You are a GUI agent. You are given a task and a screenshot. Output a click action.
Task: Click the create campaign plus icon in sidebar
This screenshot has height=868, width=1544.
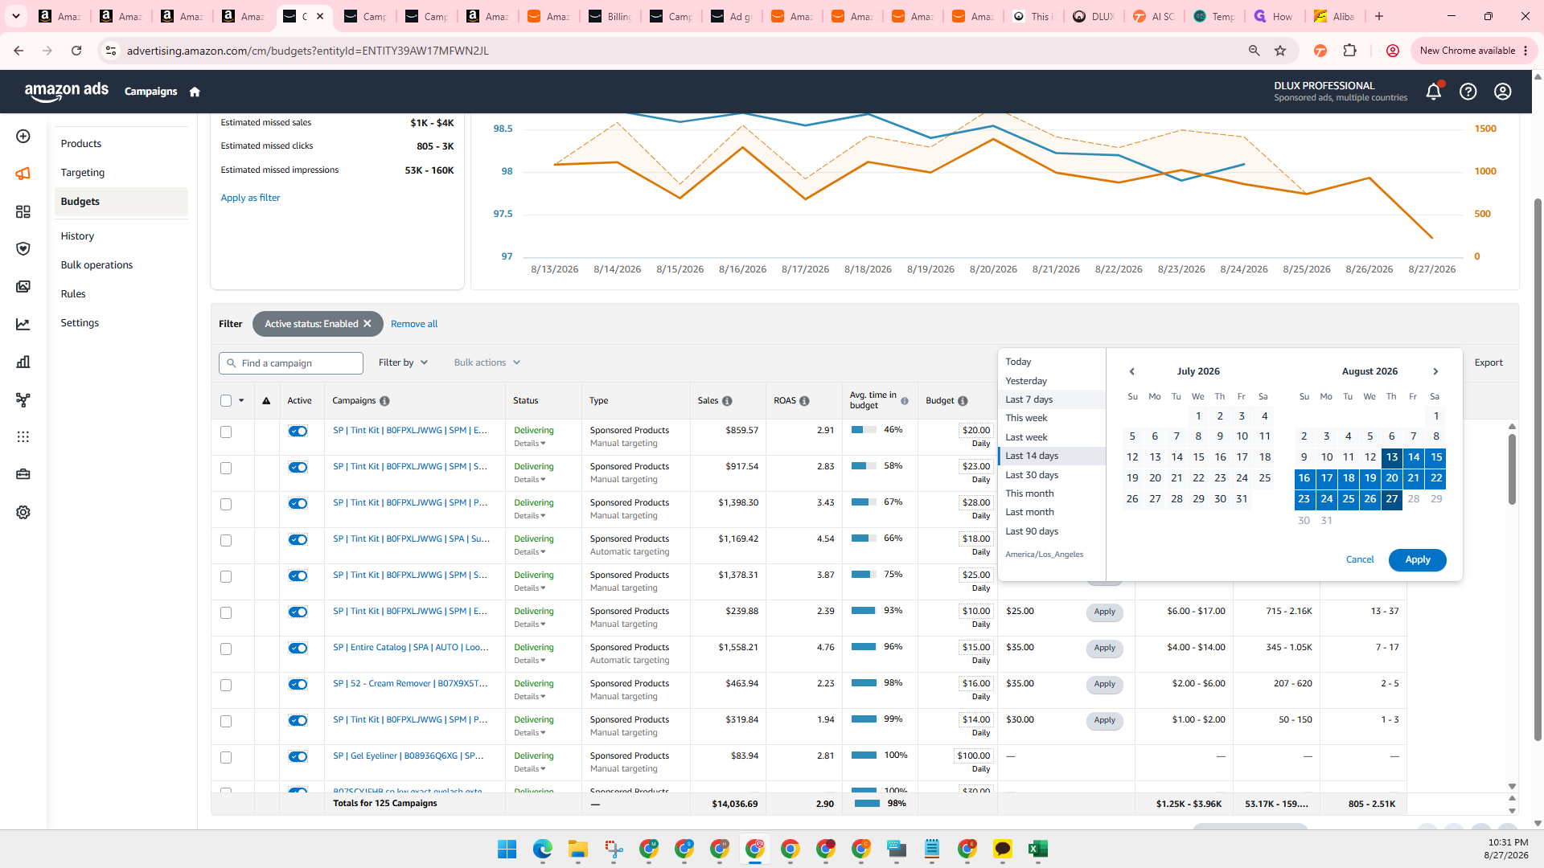(23, 137)
